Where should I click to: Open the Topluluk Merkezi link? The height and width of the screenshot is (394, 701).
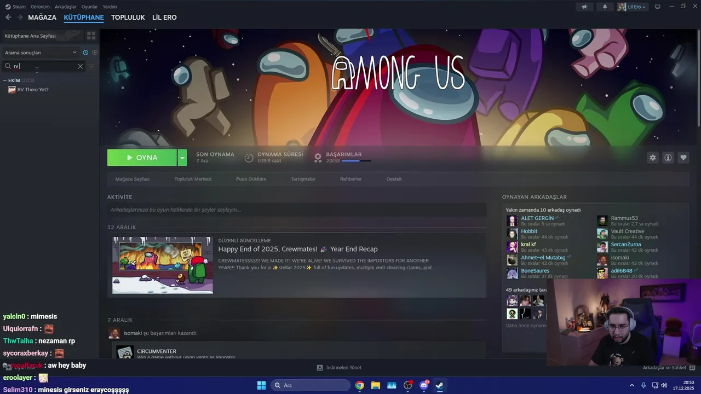click(x=193, y=179)
